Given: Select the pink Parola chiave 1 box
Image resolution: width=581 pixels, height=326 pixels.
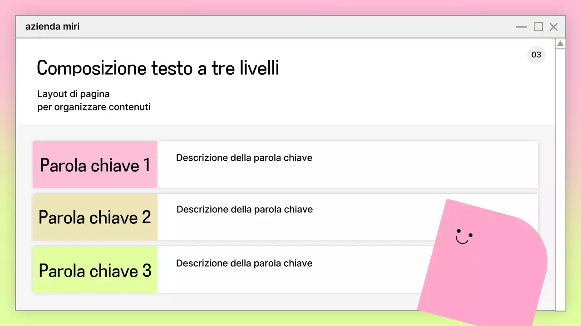Looking at the screenshot, I should tap(95, 165).
